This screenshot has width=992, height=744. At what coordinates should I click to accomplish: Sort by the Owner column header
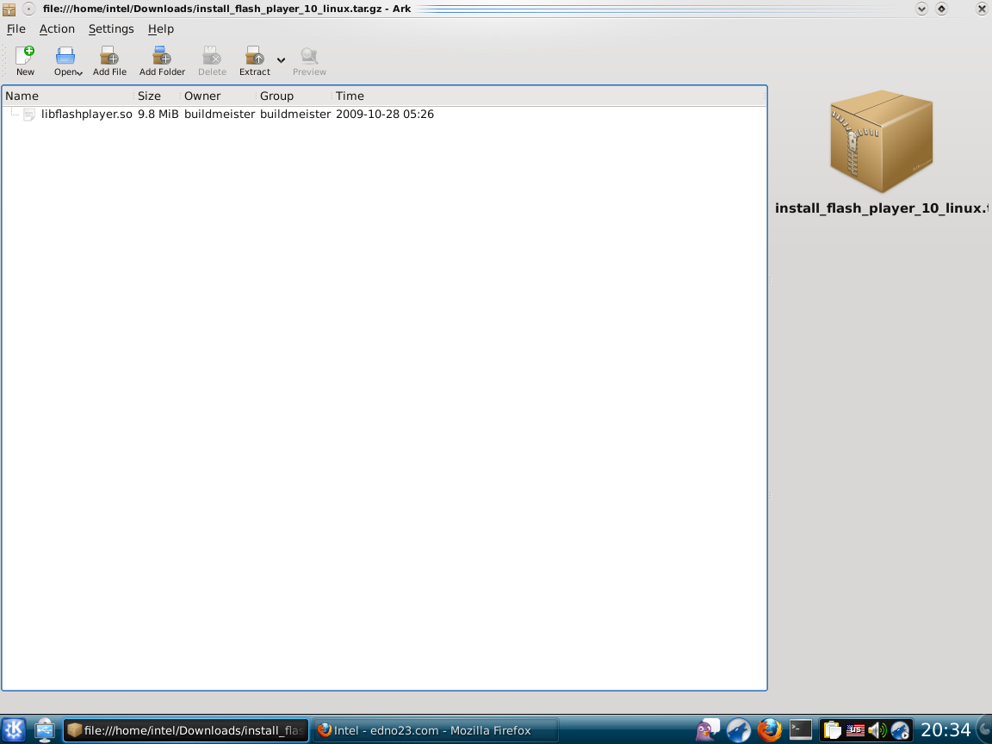(219, 96)
